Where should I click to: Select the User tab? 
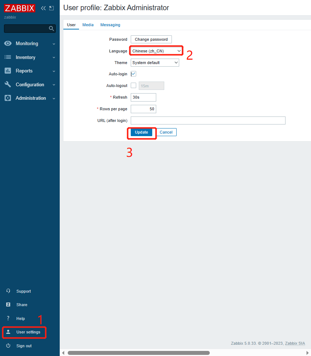(71, 25)
